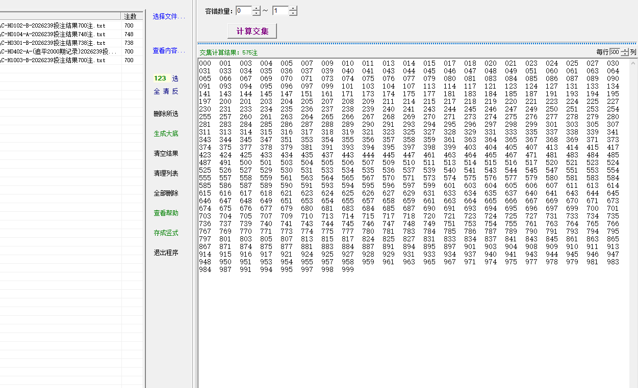The width and height of the screenshot is (638, 388).
Task: Increase the minimum 容错数量 with the up arrow
Action: (x=257, y=8)
